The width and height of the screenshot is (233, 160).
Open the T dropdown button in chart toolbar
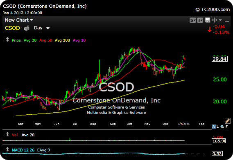point(200,20)
